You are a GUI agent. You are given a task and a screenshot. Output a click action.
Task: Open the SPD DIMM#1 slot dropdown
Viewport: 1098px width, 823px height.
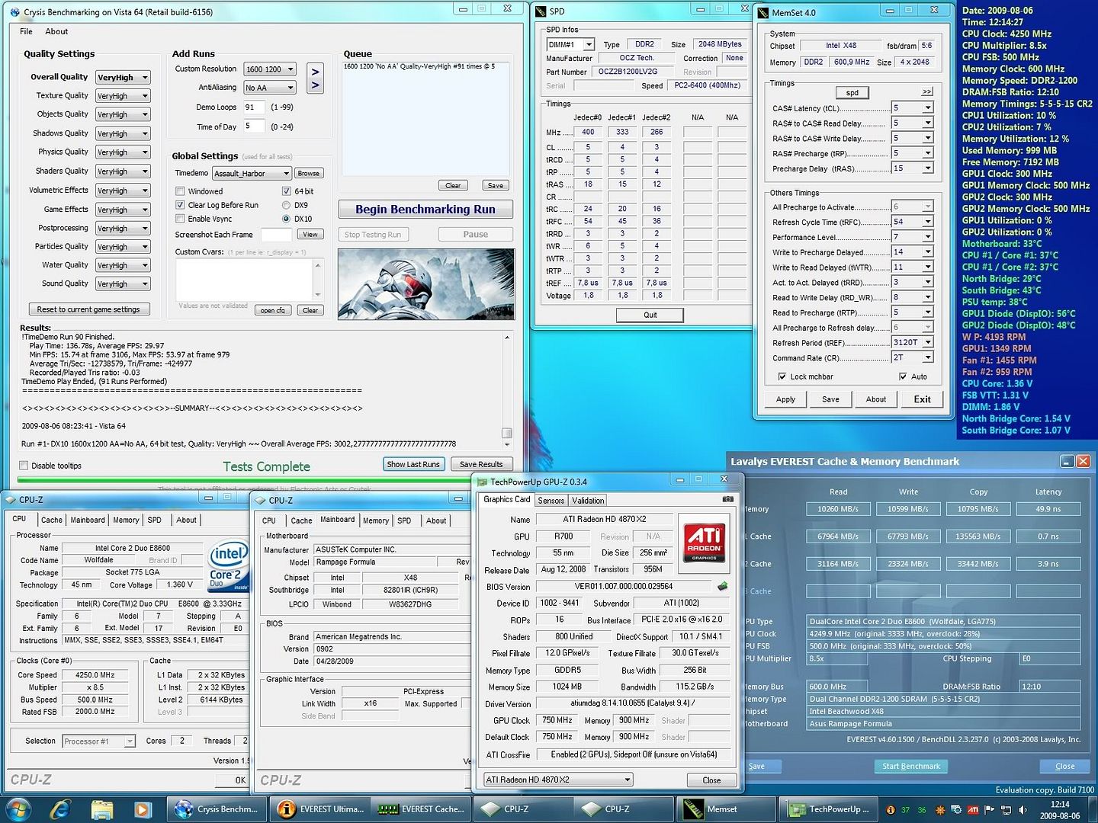[570, 44]
